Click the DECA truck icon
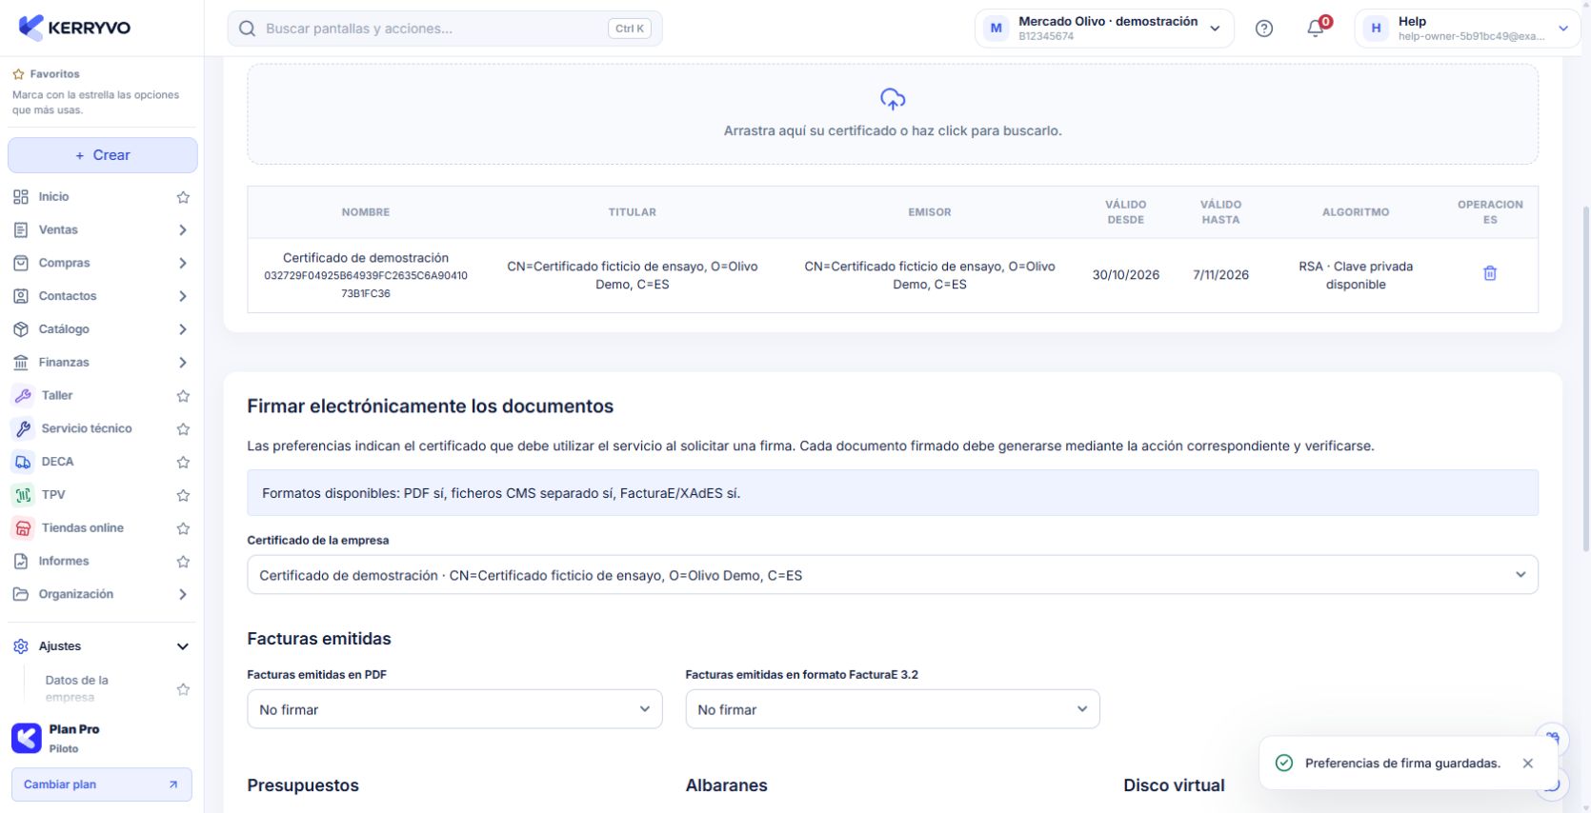Screen dimensions: 1591x813 (23, 462)
